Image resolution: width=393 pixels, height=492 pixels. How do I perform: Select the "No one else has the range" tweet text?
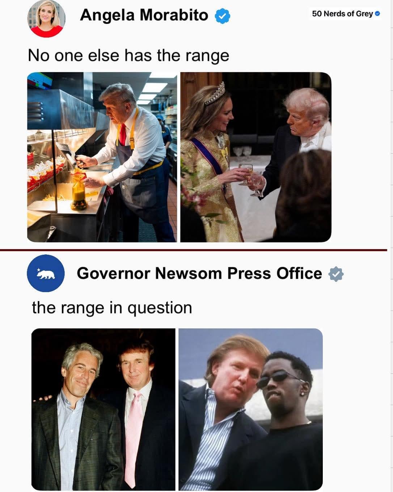[x=128, y=55]
